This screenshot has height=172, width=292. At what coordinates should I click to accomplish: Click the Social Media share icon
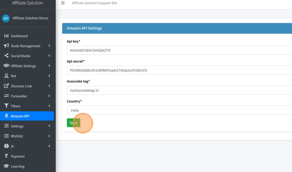[x=6, y=56]
